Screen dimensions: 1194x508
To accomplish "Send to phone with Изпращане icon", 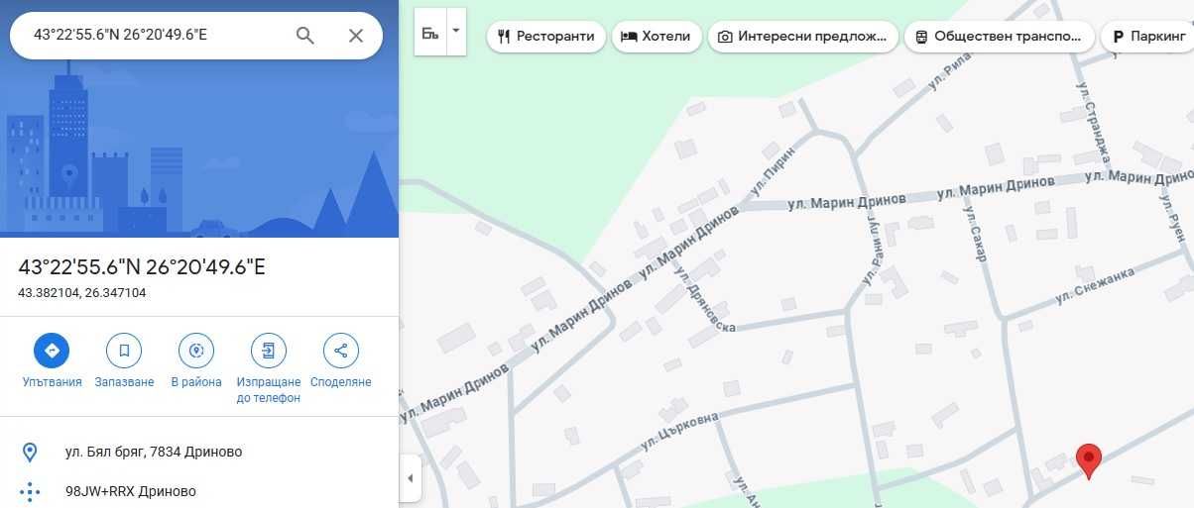I will click(269, 351).
